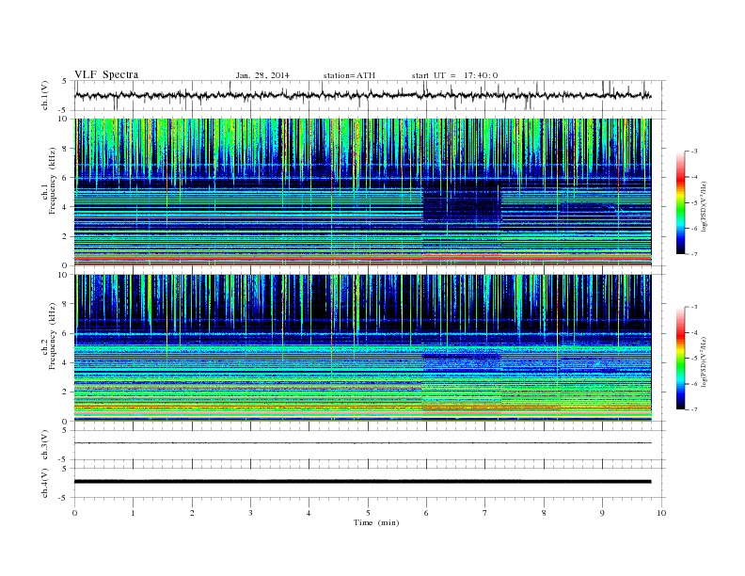Click the time-axis tick label '10'
The height and width of the screenshot is (576, 745).
tap(661, 513)
